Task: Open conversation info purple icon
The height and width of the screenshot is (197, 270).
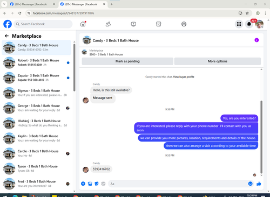Action: [x=256, y=40]
